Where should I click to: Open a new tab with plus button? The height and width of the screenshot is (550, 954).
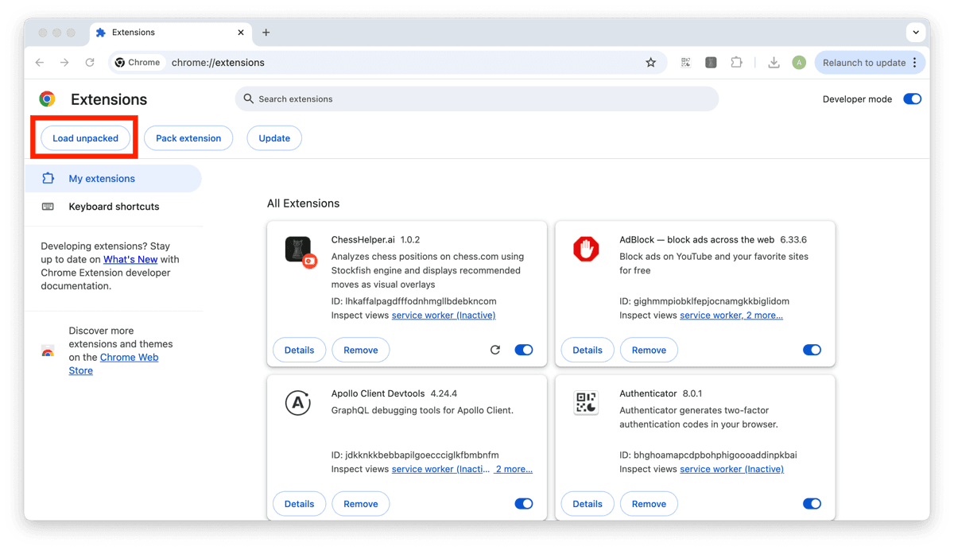tap(266, 33)
